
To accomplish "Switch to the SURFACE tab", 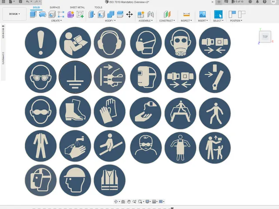I will pos(54,7).
